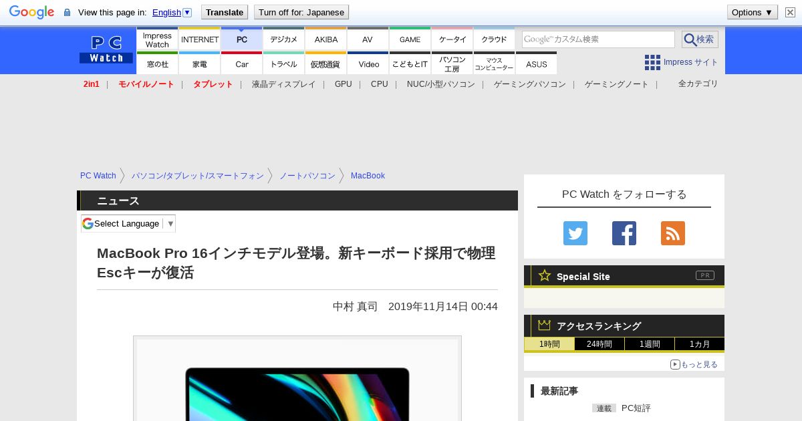Open the Car tab
The image size is (802, 421).
[242, 63]
